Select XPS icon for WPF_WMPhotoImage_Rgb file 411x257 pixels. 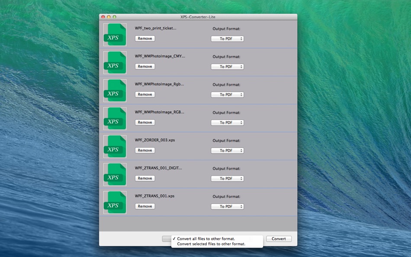pyautogui.click(x=115, y=90)
